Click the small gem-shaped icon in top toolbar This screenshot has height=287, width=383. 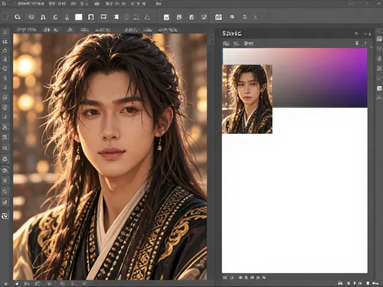[x=232, y=17]
